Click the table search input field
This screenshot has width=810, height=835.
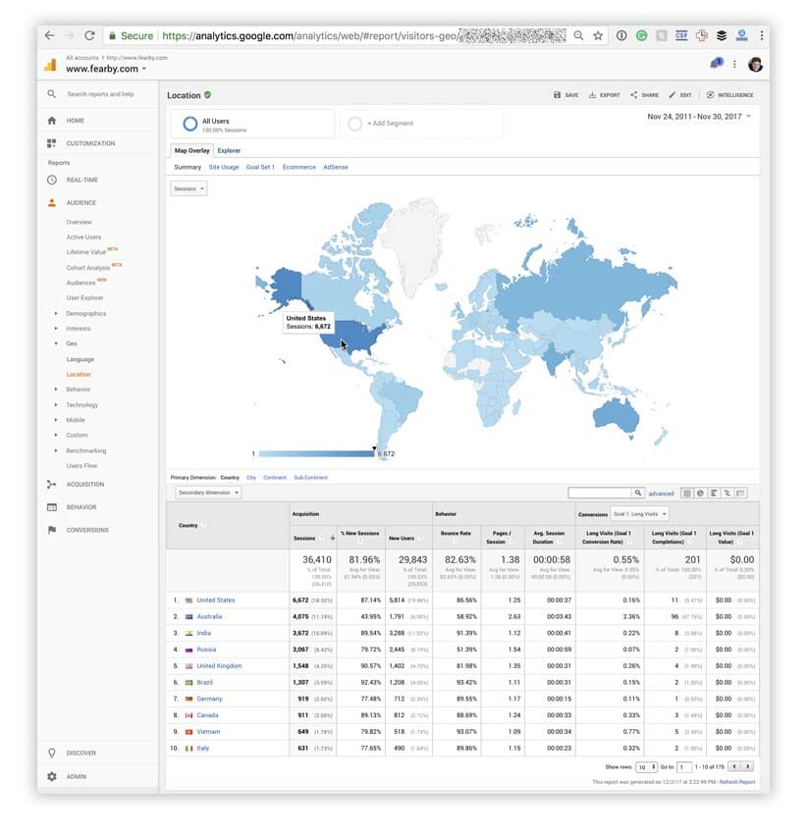pyautogui.click(x=600, y=494)
